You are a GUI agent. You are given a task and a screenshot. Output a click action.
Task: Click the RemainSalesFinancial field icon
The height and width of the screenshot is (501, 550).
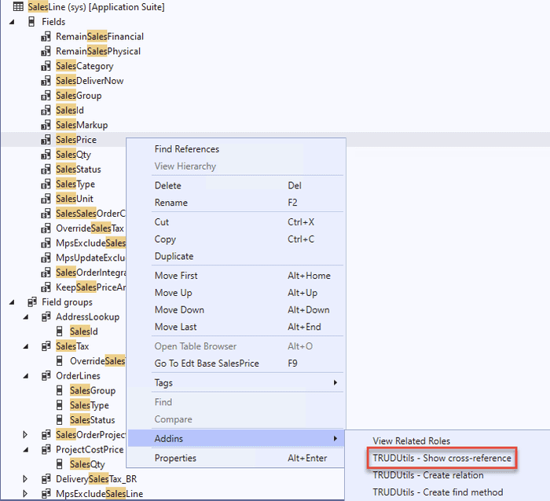(x=46, y=37)
